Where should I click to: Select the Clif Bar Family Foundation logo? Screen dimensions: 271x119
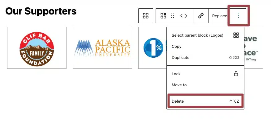pos(37,48)
